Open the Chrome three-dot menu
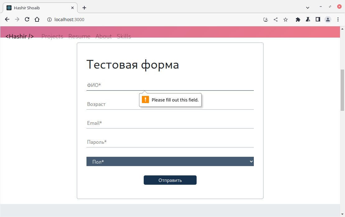This screenshot has height=217, width=345. (x=338, y=20)
